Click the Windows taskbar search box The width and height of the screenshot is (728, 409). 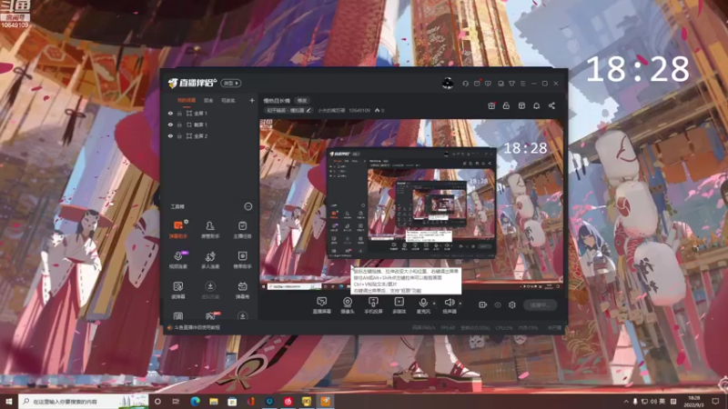[x=84, y=401]
